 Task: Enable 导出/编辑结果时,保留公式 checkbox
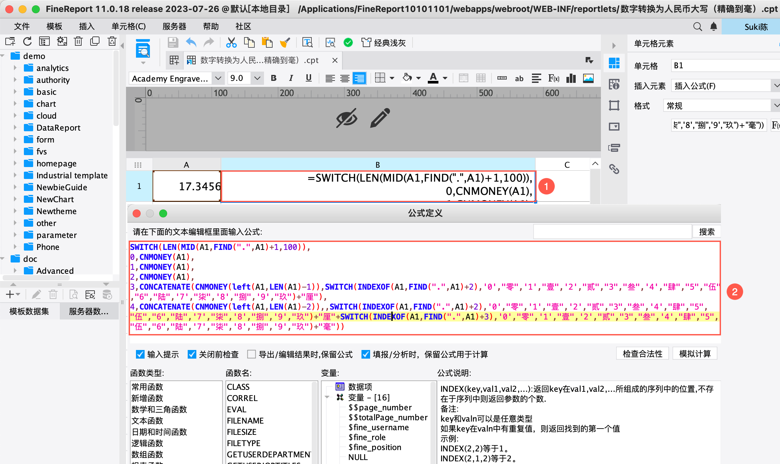point(252,354)
